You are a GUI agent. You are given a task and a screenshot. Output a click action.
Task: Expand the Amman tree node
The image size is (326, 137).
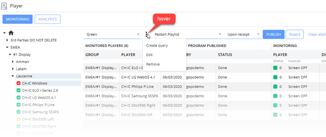click(13, 62)
